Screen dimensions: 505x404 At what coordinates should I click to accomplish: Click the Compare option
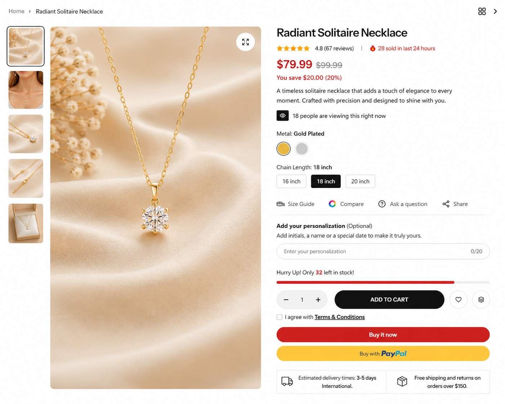[346, 204]
